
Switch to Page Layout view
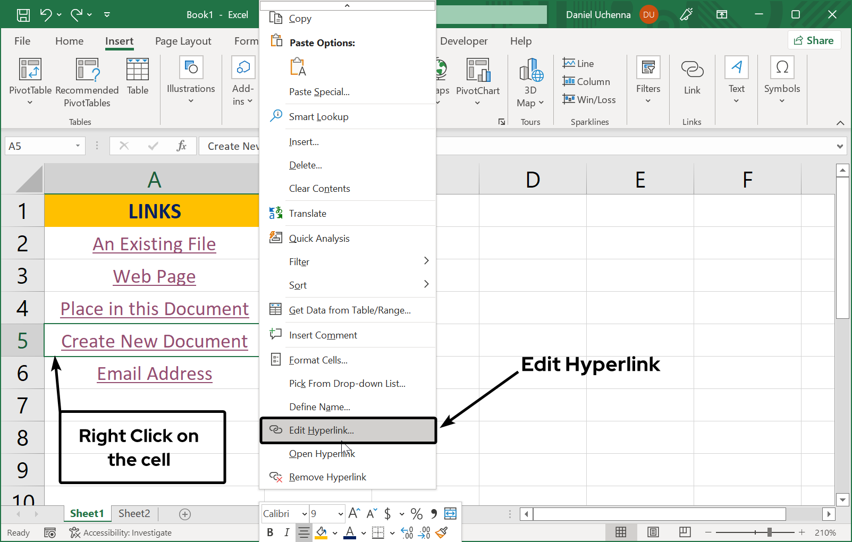click(653, 532)
